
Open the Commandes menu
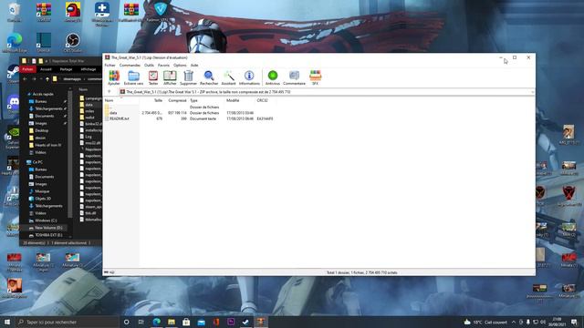[130, 65]
